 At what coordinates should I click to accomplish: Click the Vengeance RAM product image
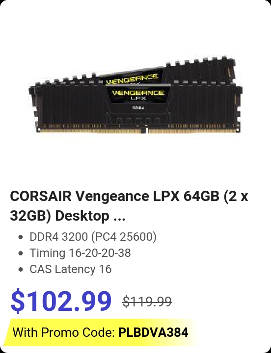click(135, 95)
